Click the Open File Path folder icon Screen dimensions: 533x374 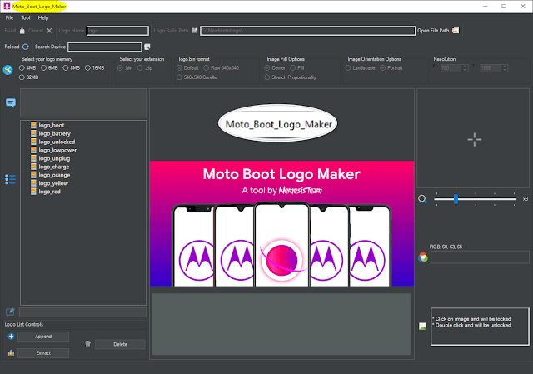point(456,31)
